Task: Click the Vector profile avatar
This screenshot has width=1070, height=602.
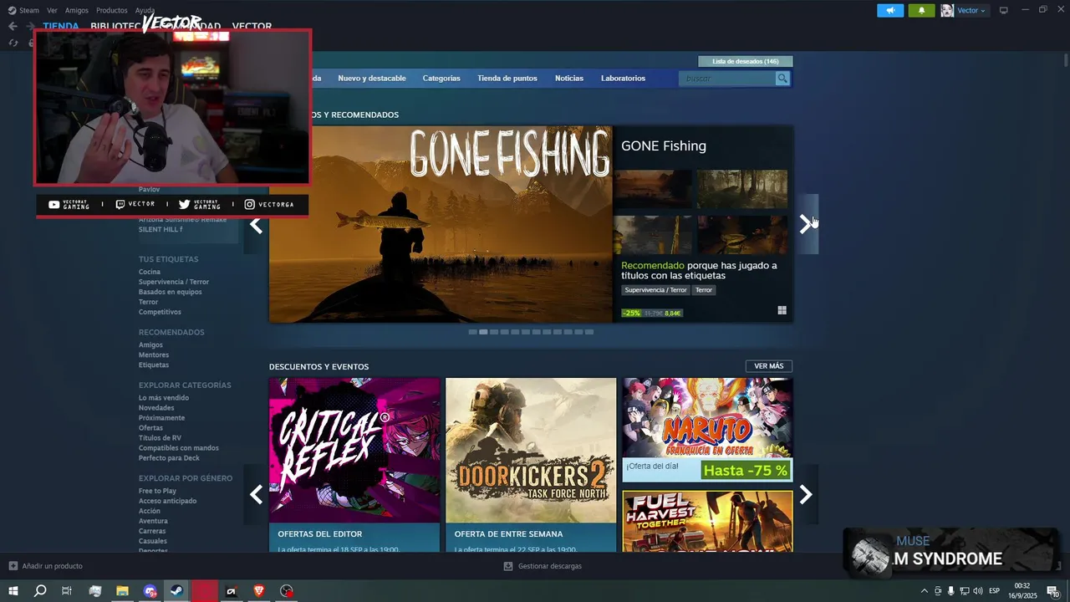Action: tap(947, 10)
